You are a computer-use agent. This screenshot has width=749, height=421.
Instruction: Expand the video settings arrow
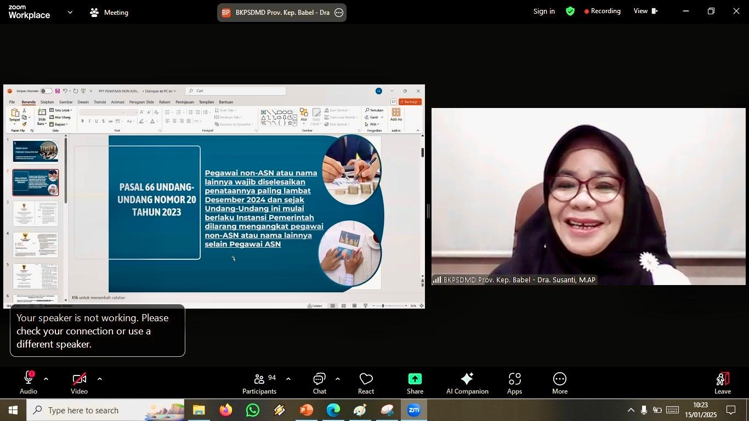tap(99, 379)
